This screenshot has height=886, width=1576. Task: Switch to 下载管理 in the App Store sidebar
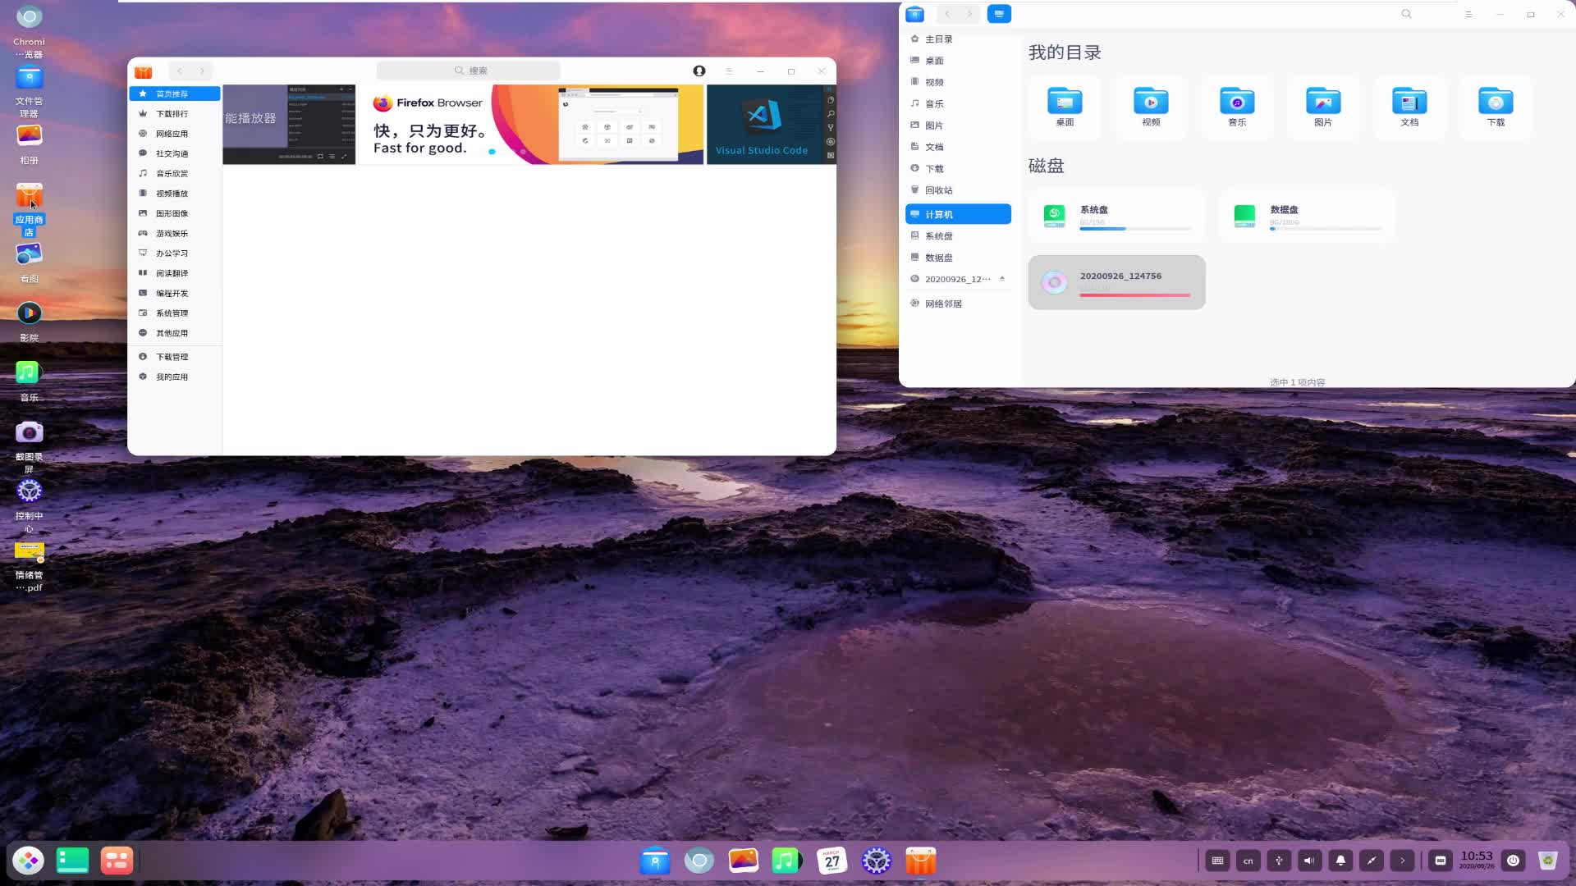click(x=173, y=356)
